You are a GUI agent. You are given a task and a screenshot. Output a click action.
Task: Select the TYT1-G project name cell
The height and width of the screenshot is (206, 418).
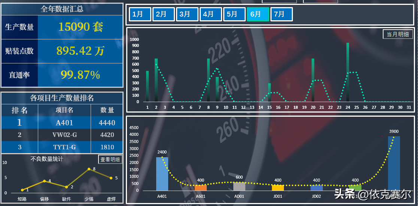click(x=64, y=147)
